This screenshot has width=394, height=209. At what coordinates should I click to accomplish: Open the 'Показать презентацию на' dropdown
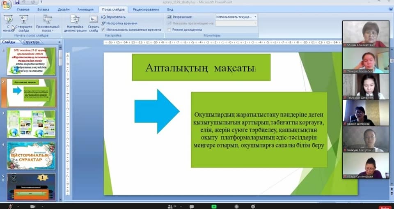(236, 23)
